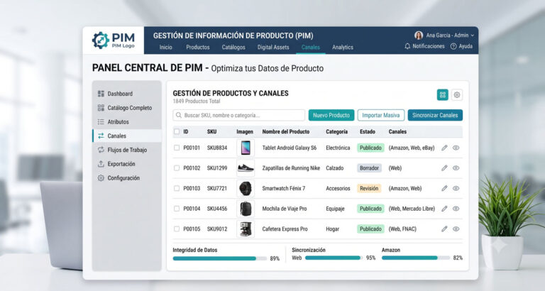Click the Canales arrows sidebar icon
This screenshot has height=291, width=545.
click(101, 136)
